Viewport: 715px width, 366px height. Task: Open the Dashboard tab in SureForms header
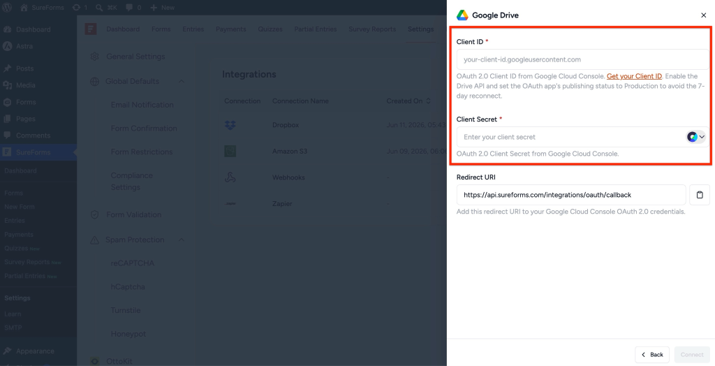[x=123, y=29]
